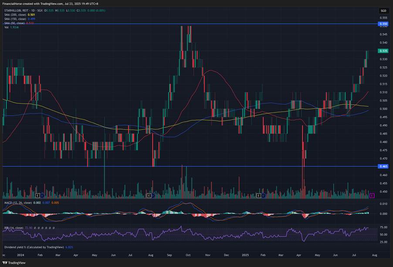Click the 75.00 RSI scale label
Screen dimensions: 393x267
tap(383, 227)
